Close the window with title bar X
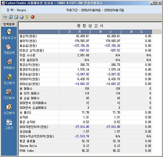This screenshot has width=163, height=157. (160, 3)
